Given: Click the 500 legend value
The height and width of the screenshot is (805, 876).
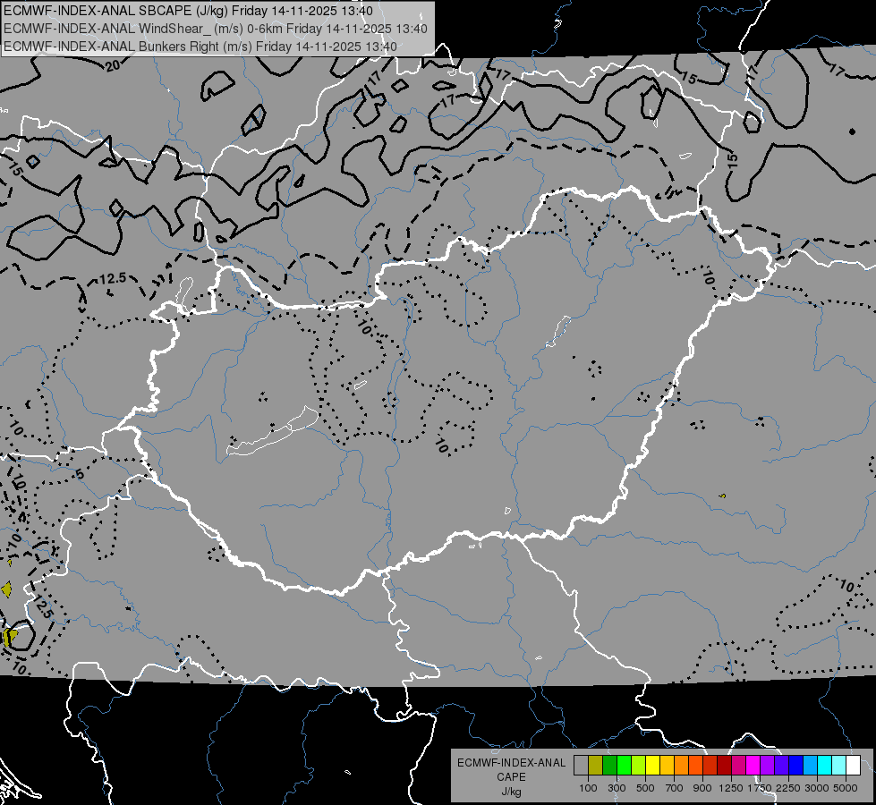Looking at the screenshot, I should (x=645, y=788).
